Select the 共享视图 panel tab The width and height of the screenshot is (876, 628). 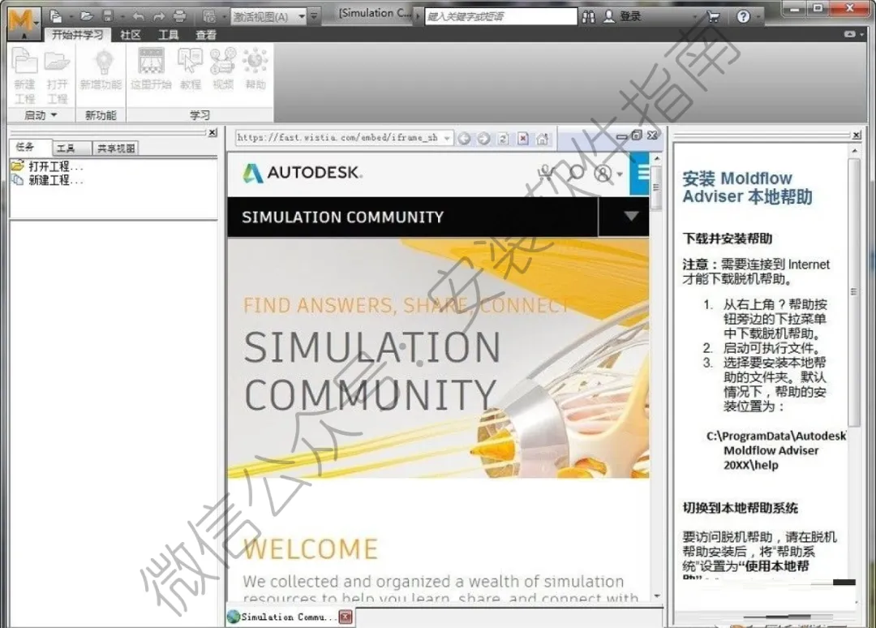[116, 148]
